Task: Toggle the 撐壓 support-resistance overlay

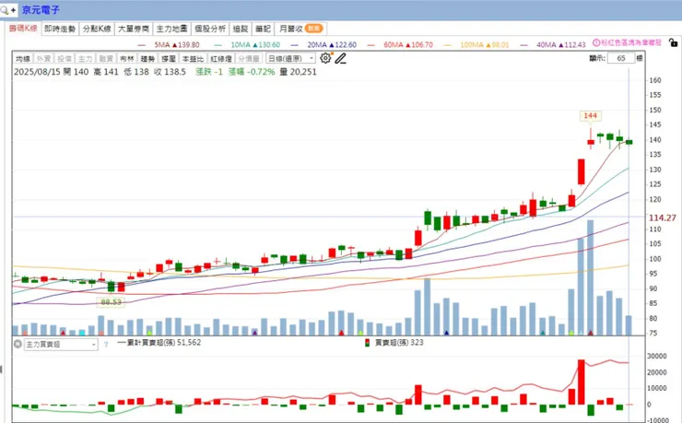Action: pos(169,58)
